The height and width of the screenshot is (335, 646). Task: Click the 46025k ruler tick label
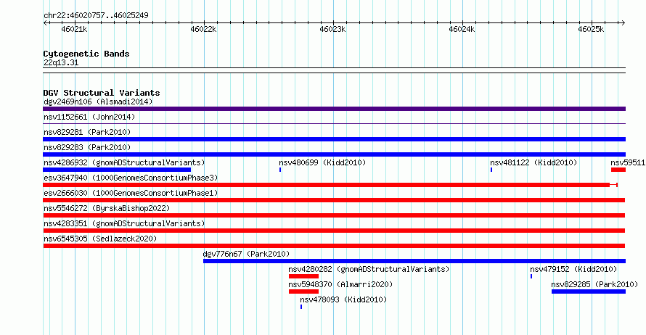click(x=591, y=29)
